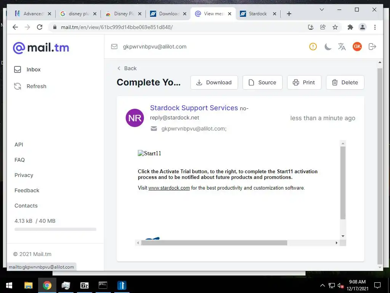390x293 pixels.
Task: Click the mail.tm logo
Action: (x=41, y=48)
